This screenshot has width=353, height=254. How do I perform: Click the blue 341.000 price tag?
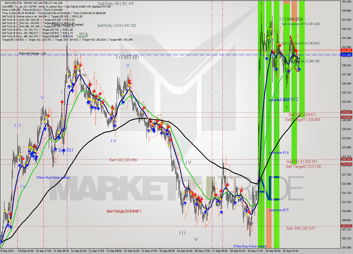click(346, 55)
